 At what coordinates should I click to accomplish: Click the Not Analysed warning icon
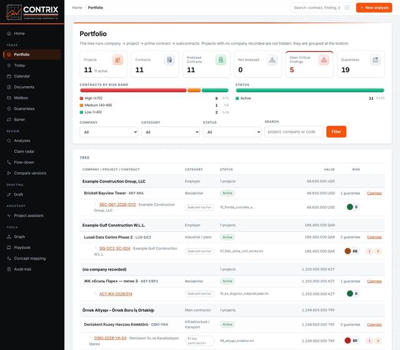(x=272, y=60)
